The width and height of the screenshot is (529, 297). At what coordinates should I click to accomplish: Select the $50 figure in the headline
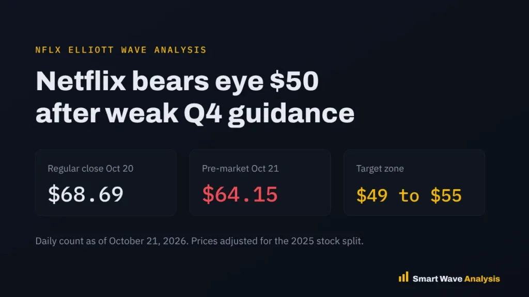pyautogui.click(x=294, y=81)
